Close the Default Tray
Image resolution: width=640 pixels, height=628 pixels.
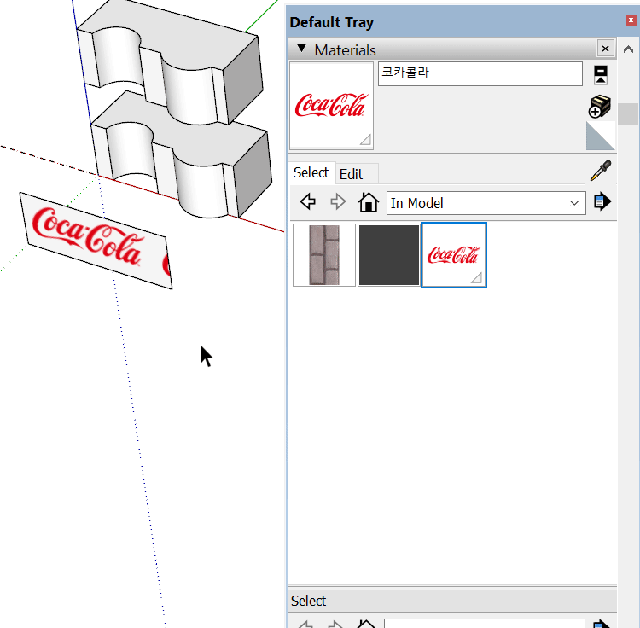(x=631, y=20)
